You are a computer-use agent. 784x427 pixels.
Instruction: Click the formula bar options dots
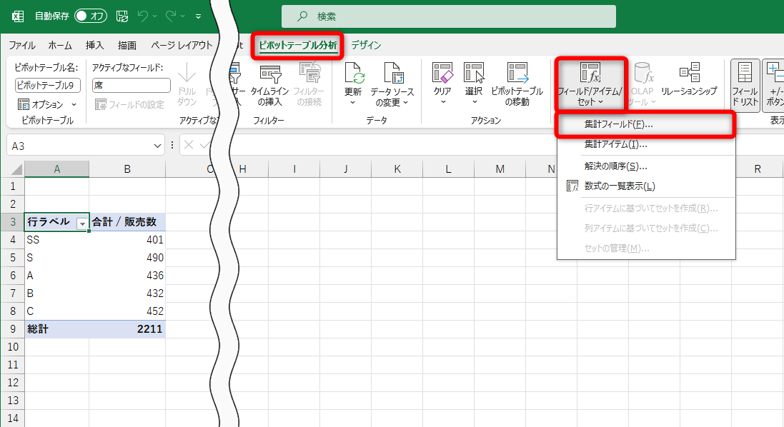[172, 146]
